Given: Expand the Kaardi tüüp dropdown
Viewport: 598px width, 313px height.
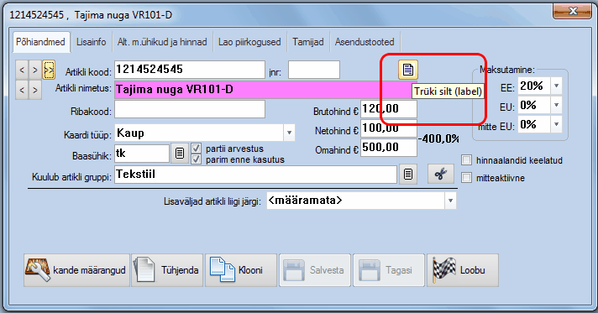Looking at the screenshot, I should coord(289,133).
